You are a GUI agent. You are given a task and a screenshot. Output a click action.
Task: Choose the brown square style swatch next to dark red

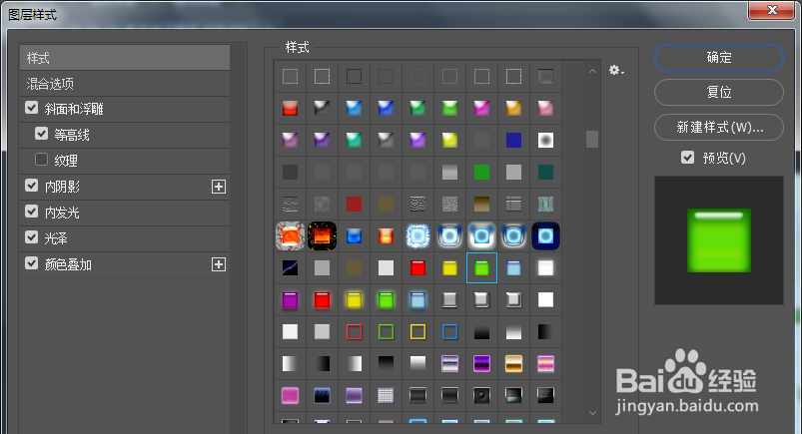tap(386, 204)
